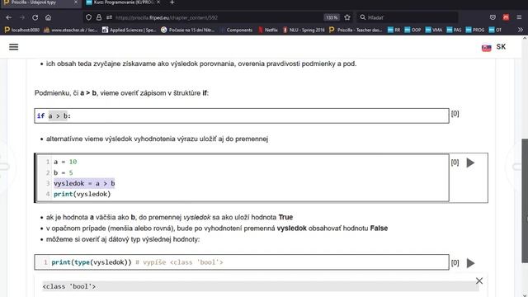Open the hamburger sidebar menu

(13, 47)
